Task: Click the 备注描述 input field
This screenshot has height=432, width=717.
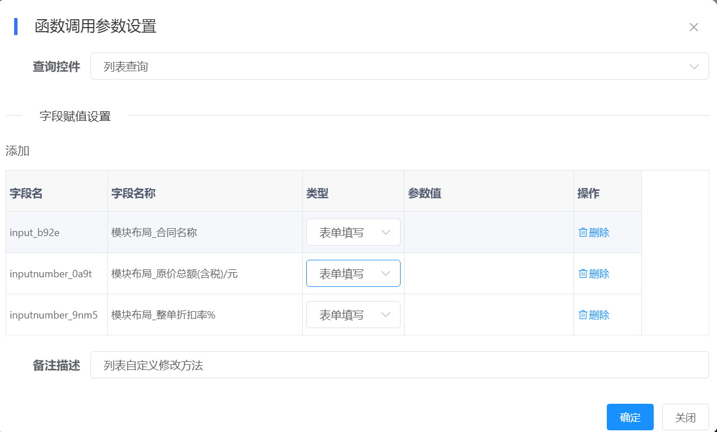Action: coord(399,365)
